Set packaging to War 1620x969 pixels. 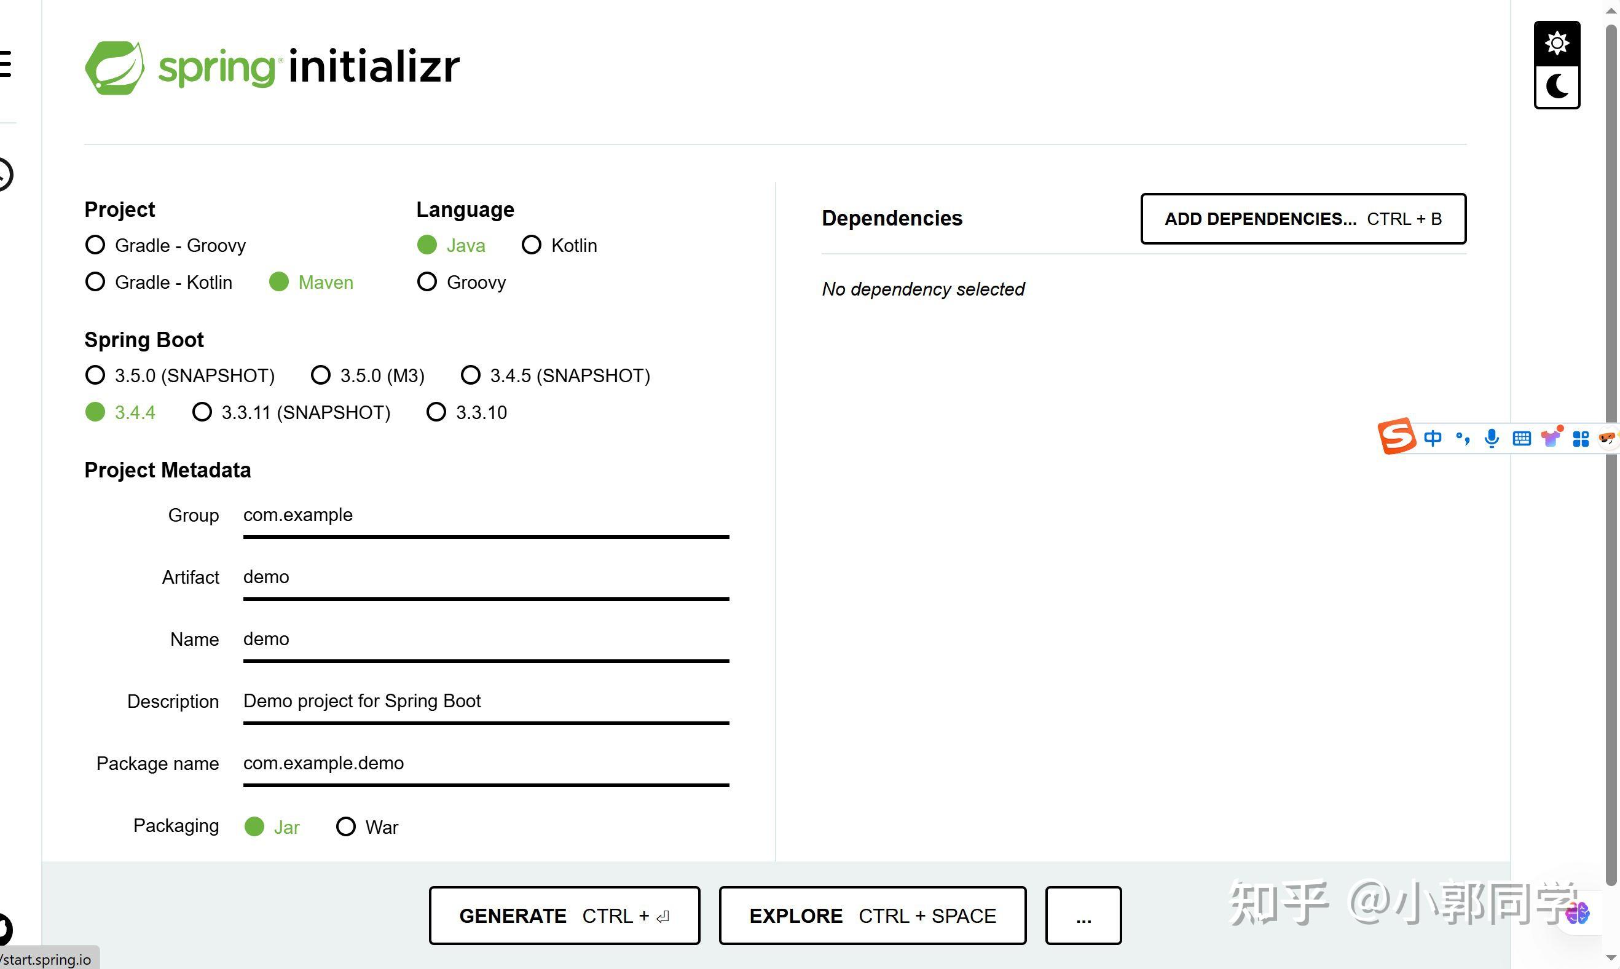point(367,826)
